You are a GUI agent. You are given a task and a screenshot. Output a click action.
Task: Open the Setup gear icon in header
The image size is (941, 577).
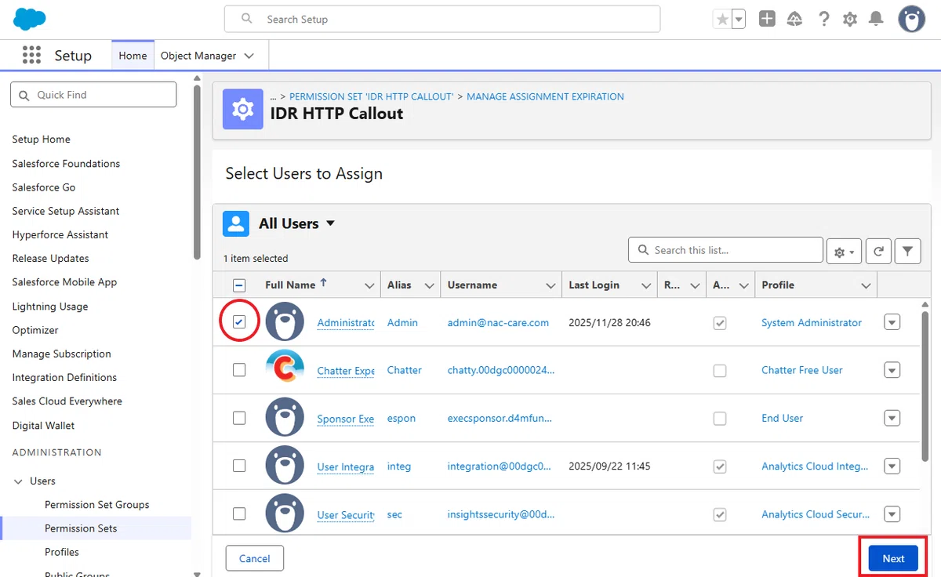click(x=850, y=20)
